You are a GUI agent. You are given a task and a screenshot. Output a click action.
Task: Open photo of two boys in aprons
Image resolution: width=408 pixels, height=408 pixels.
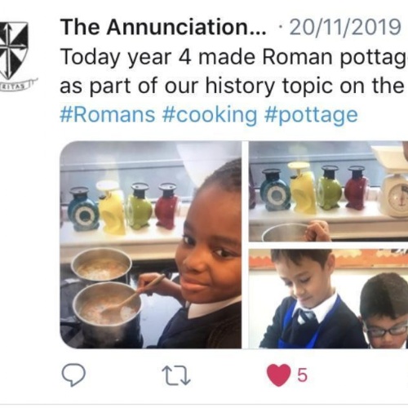(x=328, y=299)
